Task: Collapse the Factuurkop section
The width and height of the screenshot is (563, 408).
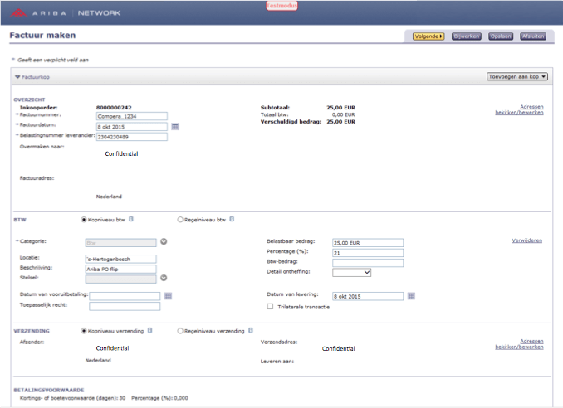Action: tap(17, 77)
